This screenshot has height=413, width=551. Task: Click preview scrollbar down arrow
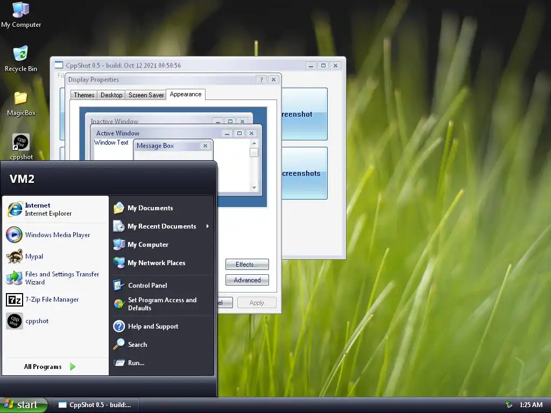point(254,188)
